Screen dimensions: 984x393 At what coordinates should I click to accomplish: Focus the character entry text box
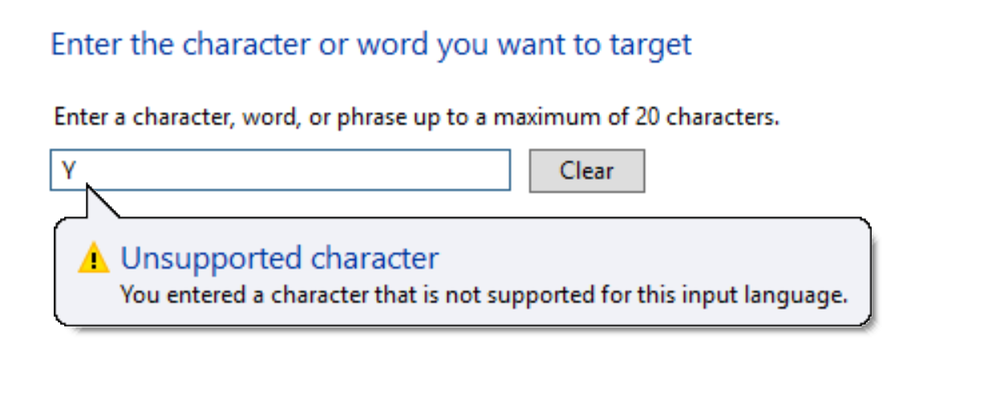(280, 170)
